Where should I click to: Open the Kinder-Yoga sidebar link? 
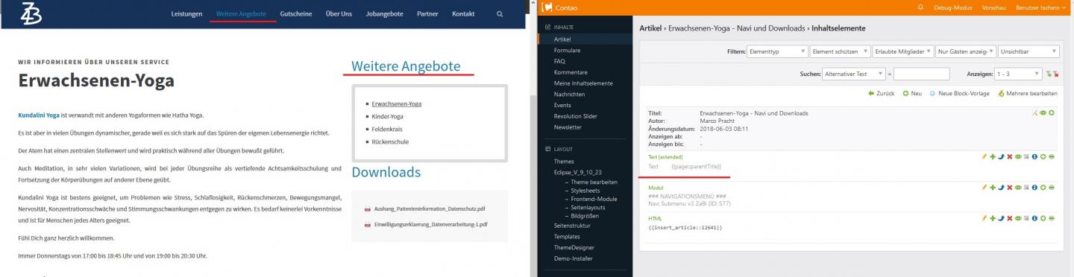[x=387, y=116]
